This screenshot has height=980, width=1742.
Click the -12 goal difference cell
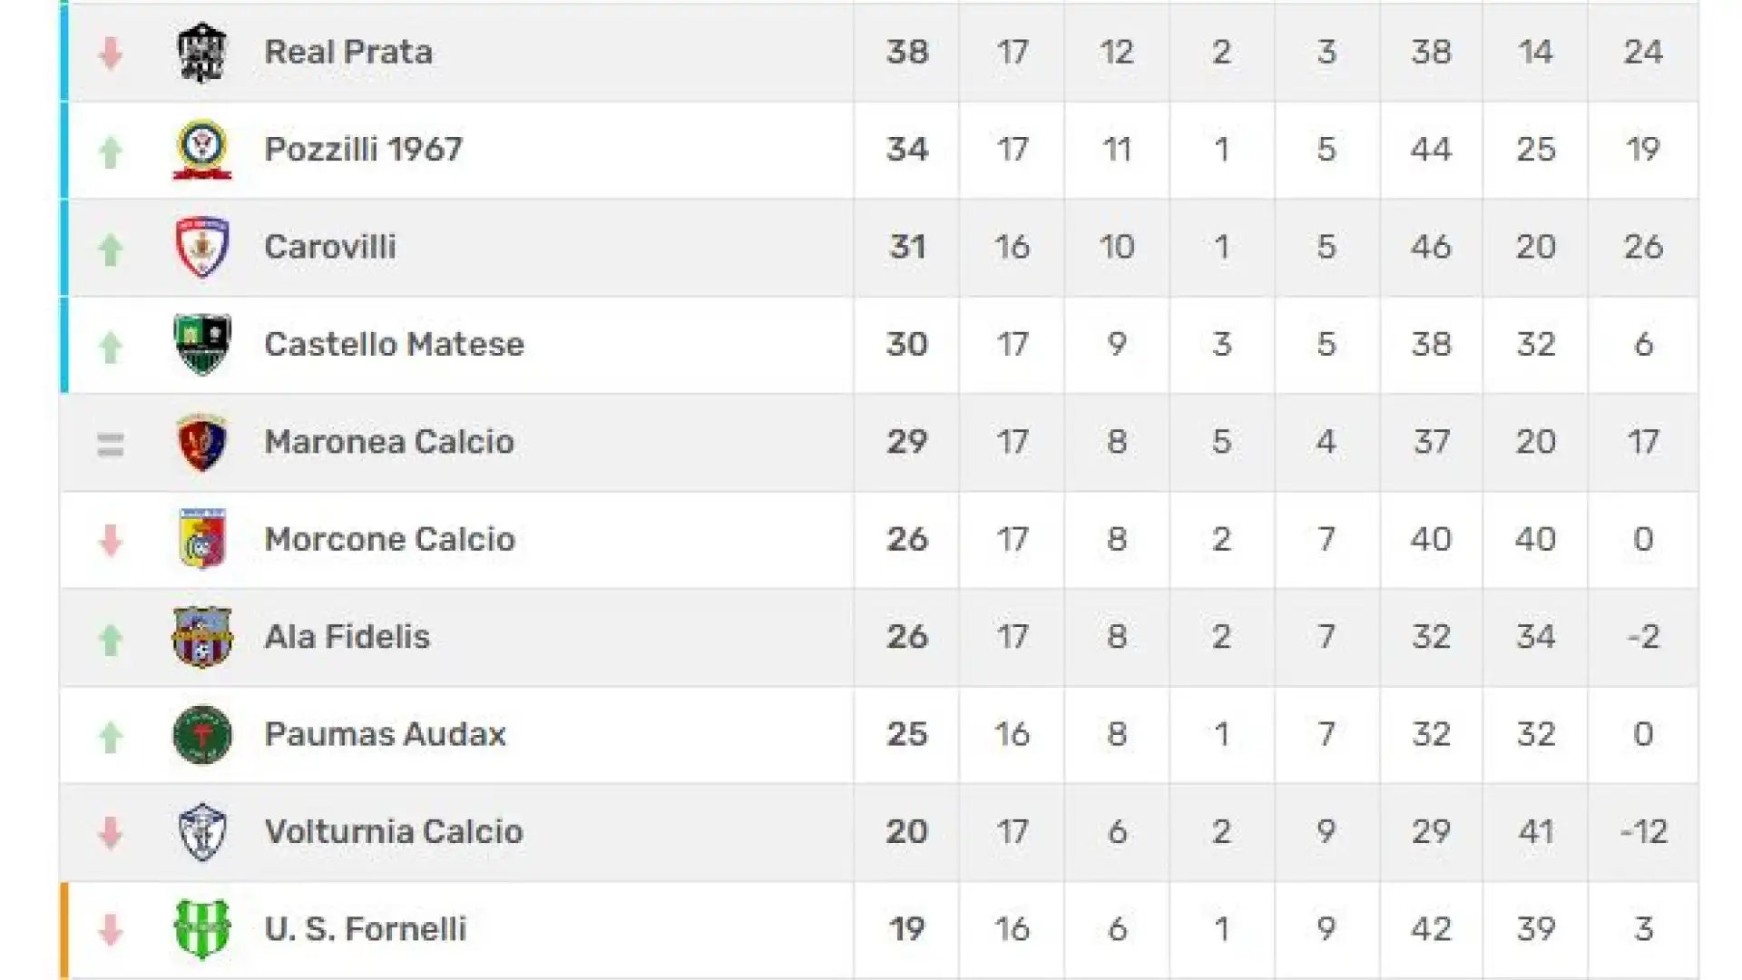point(1643,831)
